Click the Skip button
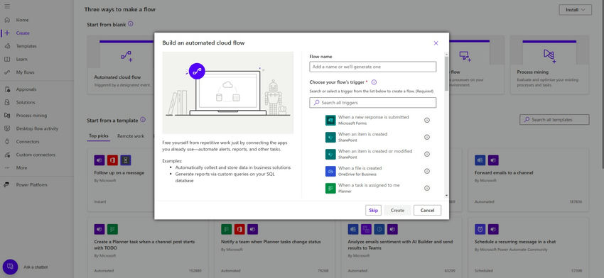The width and height of the screenshot is (604, 278). pos(373,211)
